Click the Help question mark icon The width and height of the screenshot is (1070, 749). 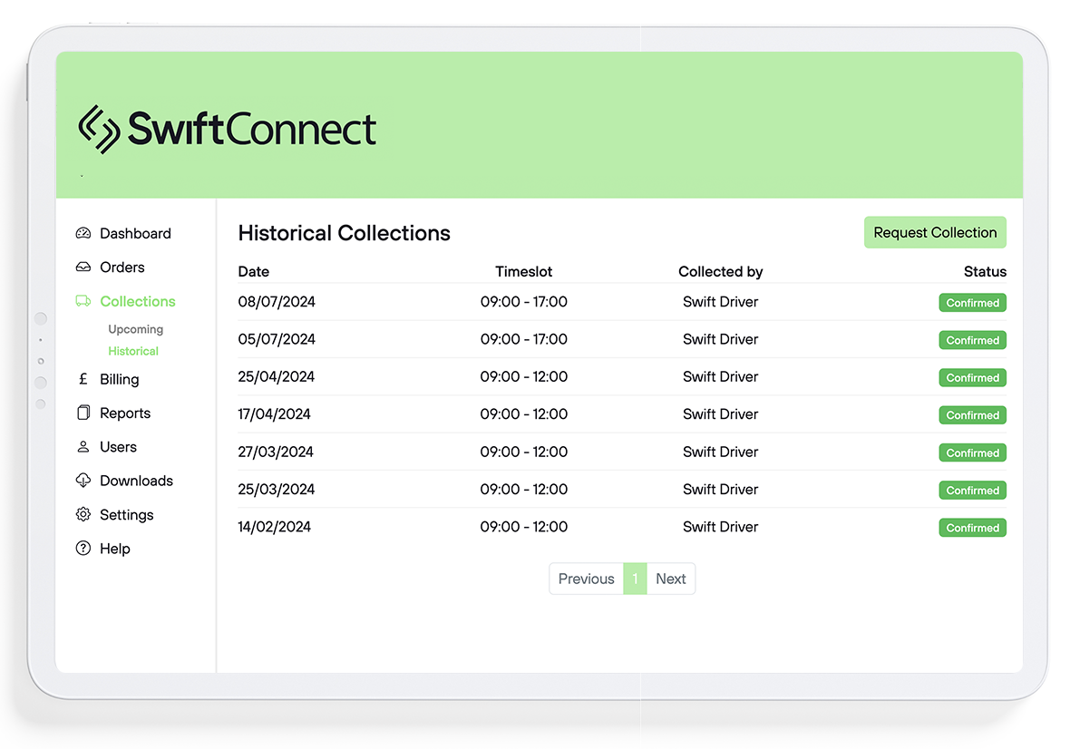pos(83,548)
